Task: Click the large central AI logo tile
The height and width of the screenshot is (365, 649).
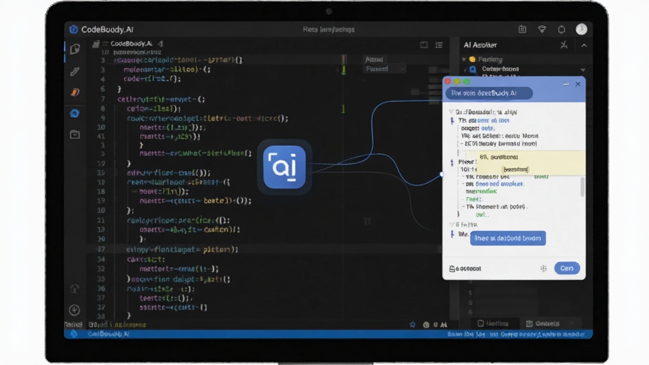Action: [285, 167]
